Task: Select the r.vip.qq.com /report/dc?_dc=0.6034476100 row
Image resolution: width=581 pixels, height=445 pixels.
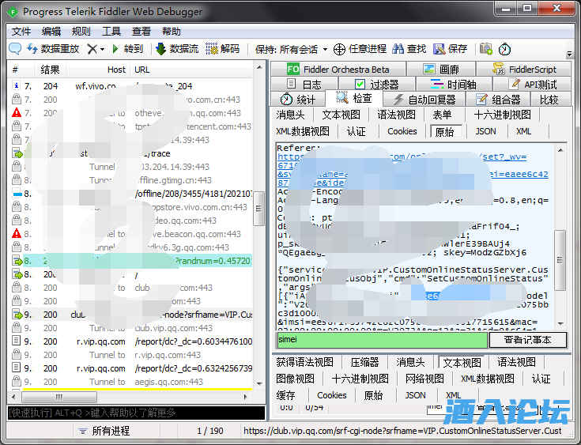Action: click(x=131, y=341)
